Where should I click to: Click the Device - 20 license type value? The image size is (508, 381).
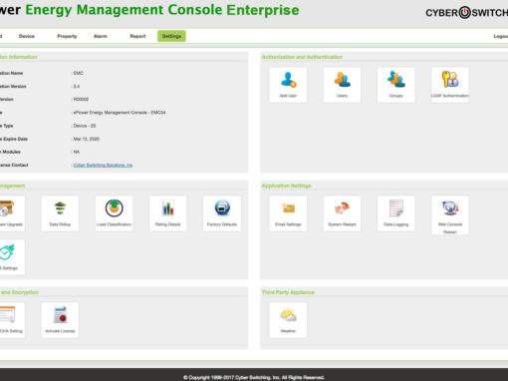(x=85, y=126)
